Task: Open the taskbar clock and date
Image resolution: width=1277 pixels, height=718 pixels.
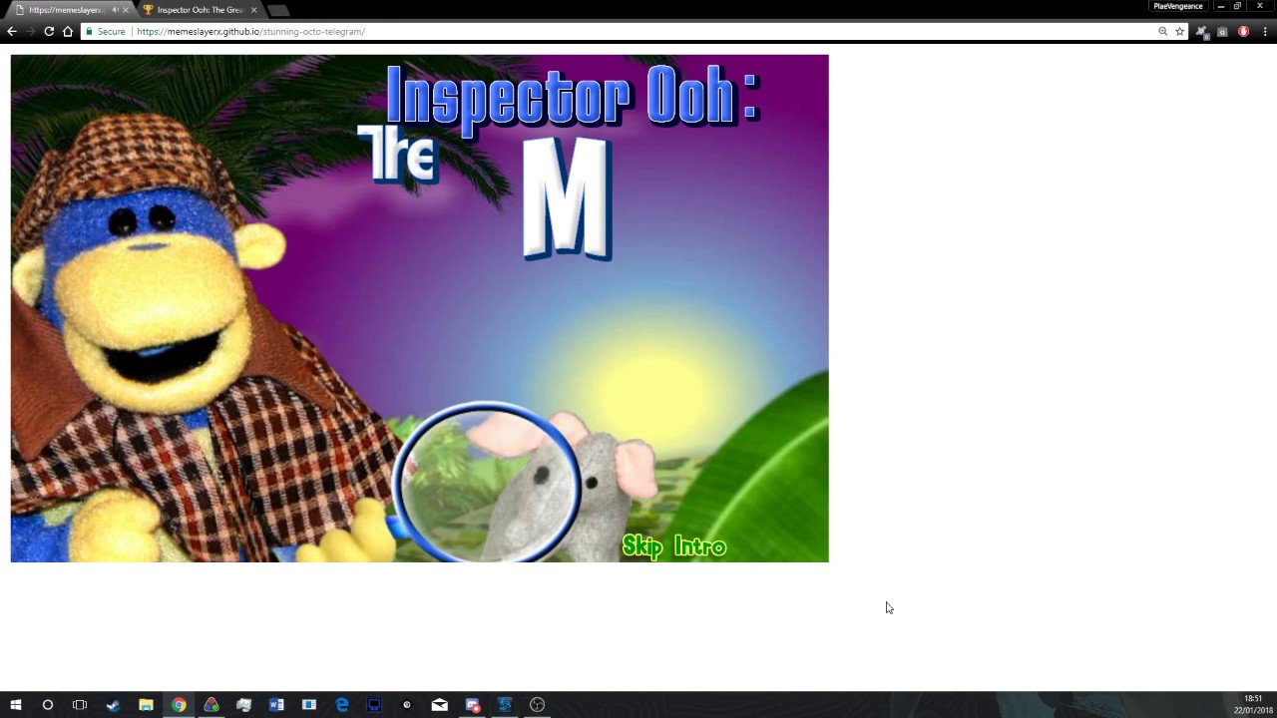Action: (x=1254, y=705)
